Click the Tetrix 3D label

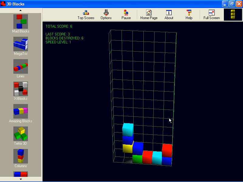coord(21,143)
